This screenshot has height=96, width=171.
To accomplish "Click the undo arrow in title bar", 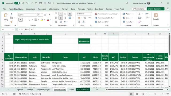I will pos(27,3).
